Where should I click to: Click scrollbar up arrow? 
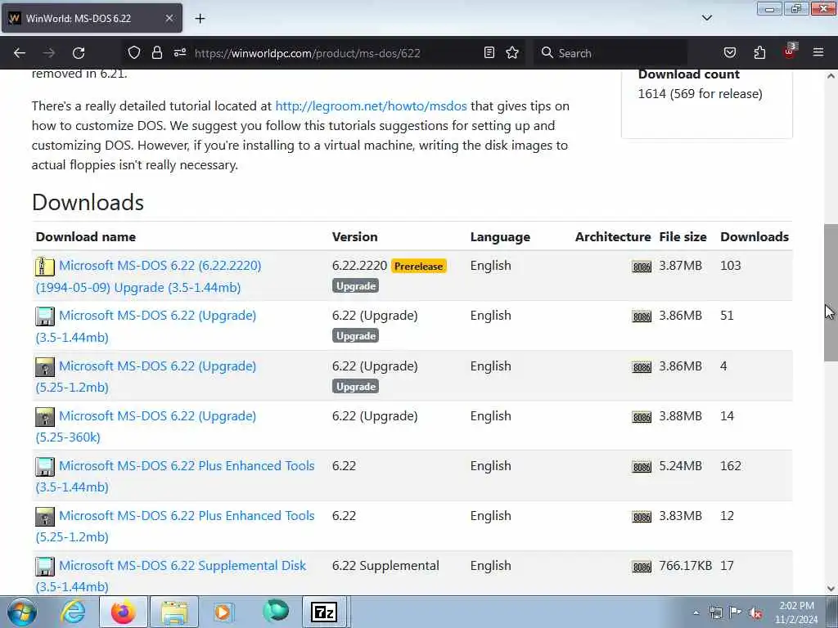pyautogui.click(x=831, y=76)
